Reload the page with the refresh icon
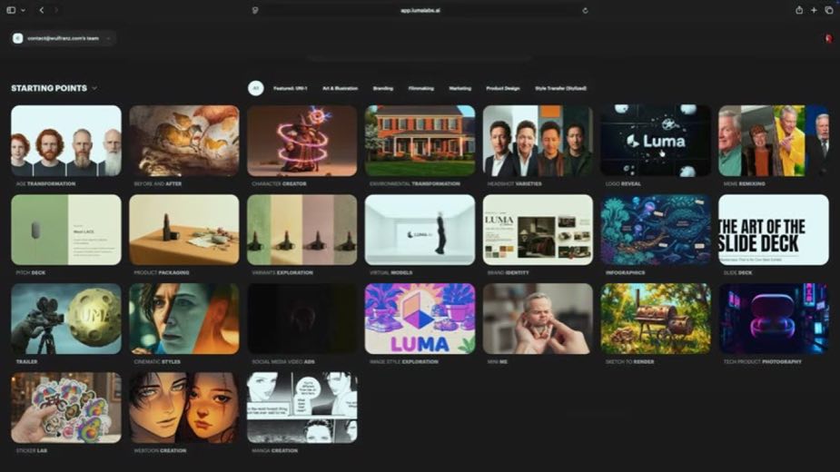Viewport: 840px width, 472px height. (x=585, y=10)
